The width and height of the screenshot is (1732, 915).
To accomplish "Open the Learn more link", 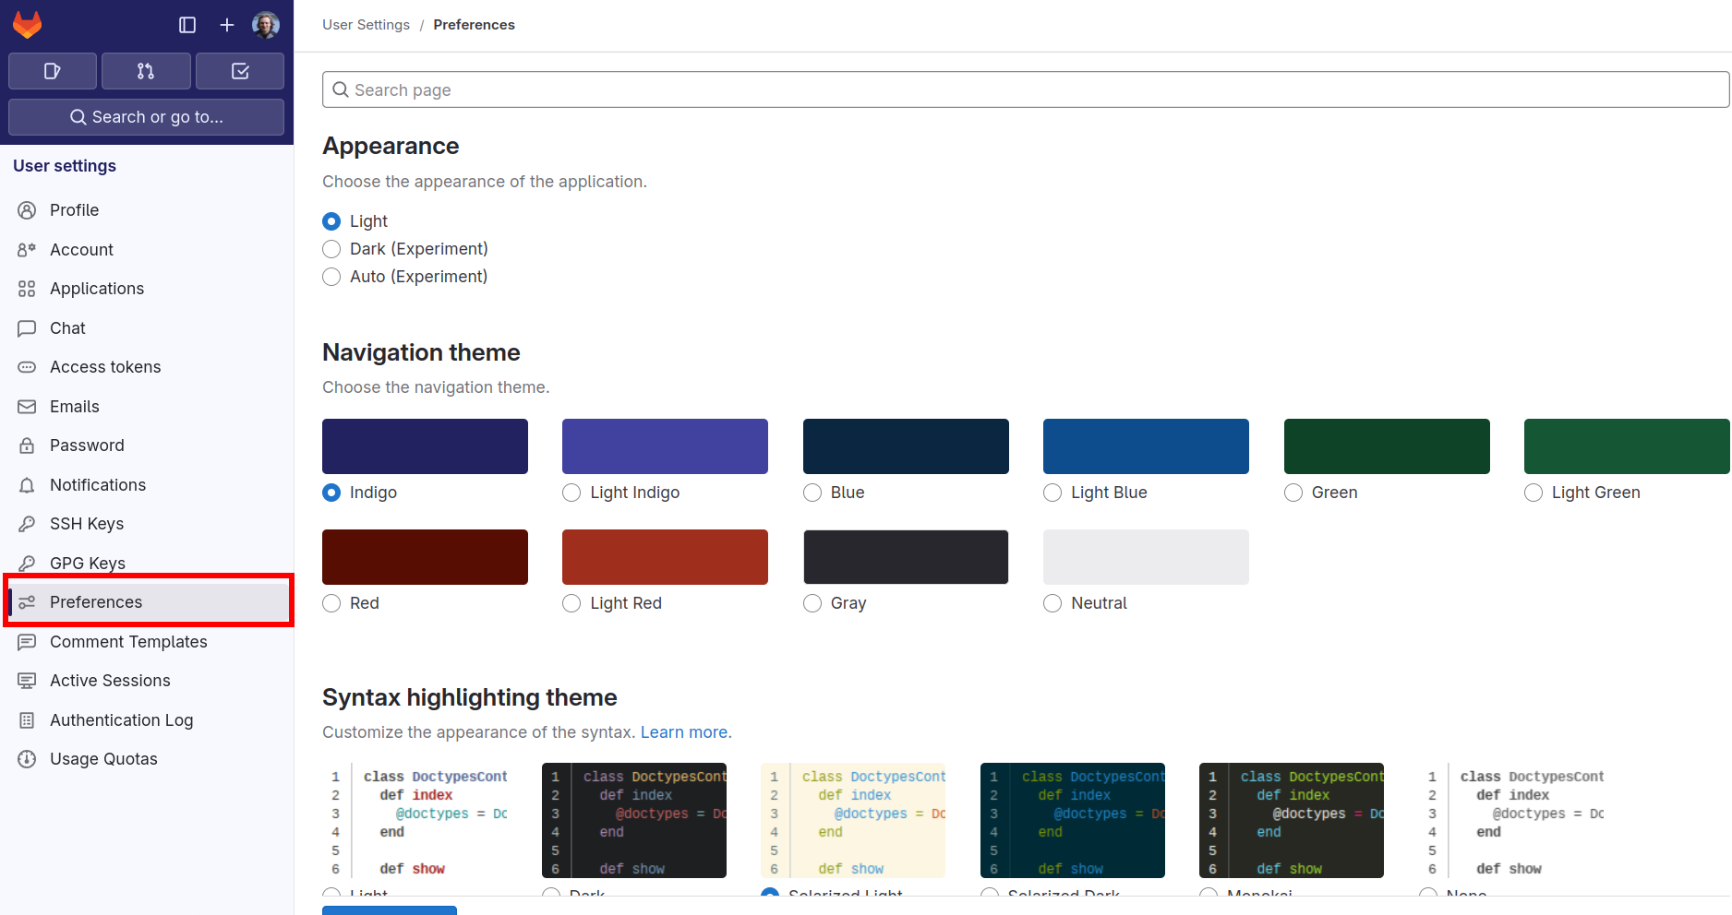I will coord(685,732).
